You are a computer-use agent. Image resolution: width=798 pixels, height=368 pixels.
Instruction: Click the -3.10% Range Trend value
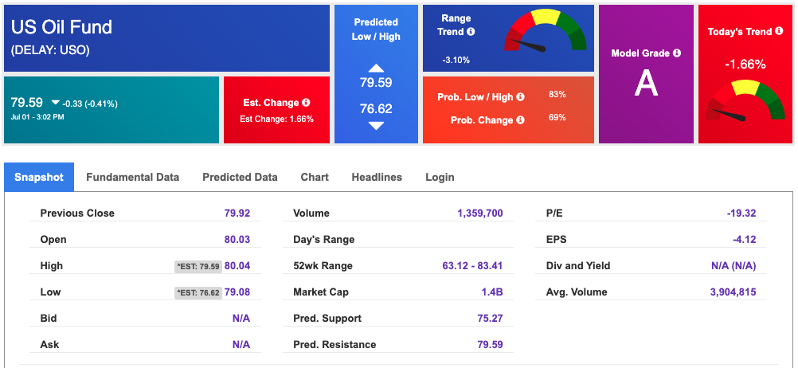[456, 60]
